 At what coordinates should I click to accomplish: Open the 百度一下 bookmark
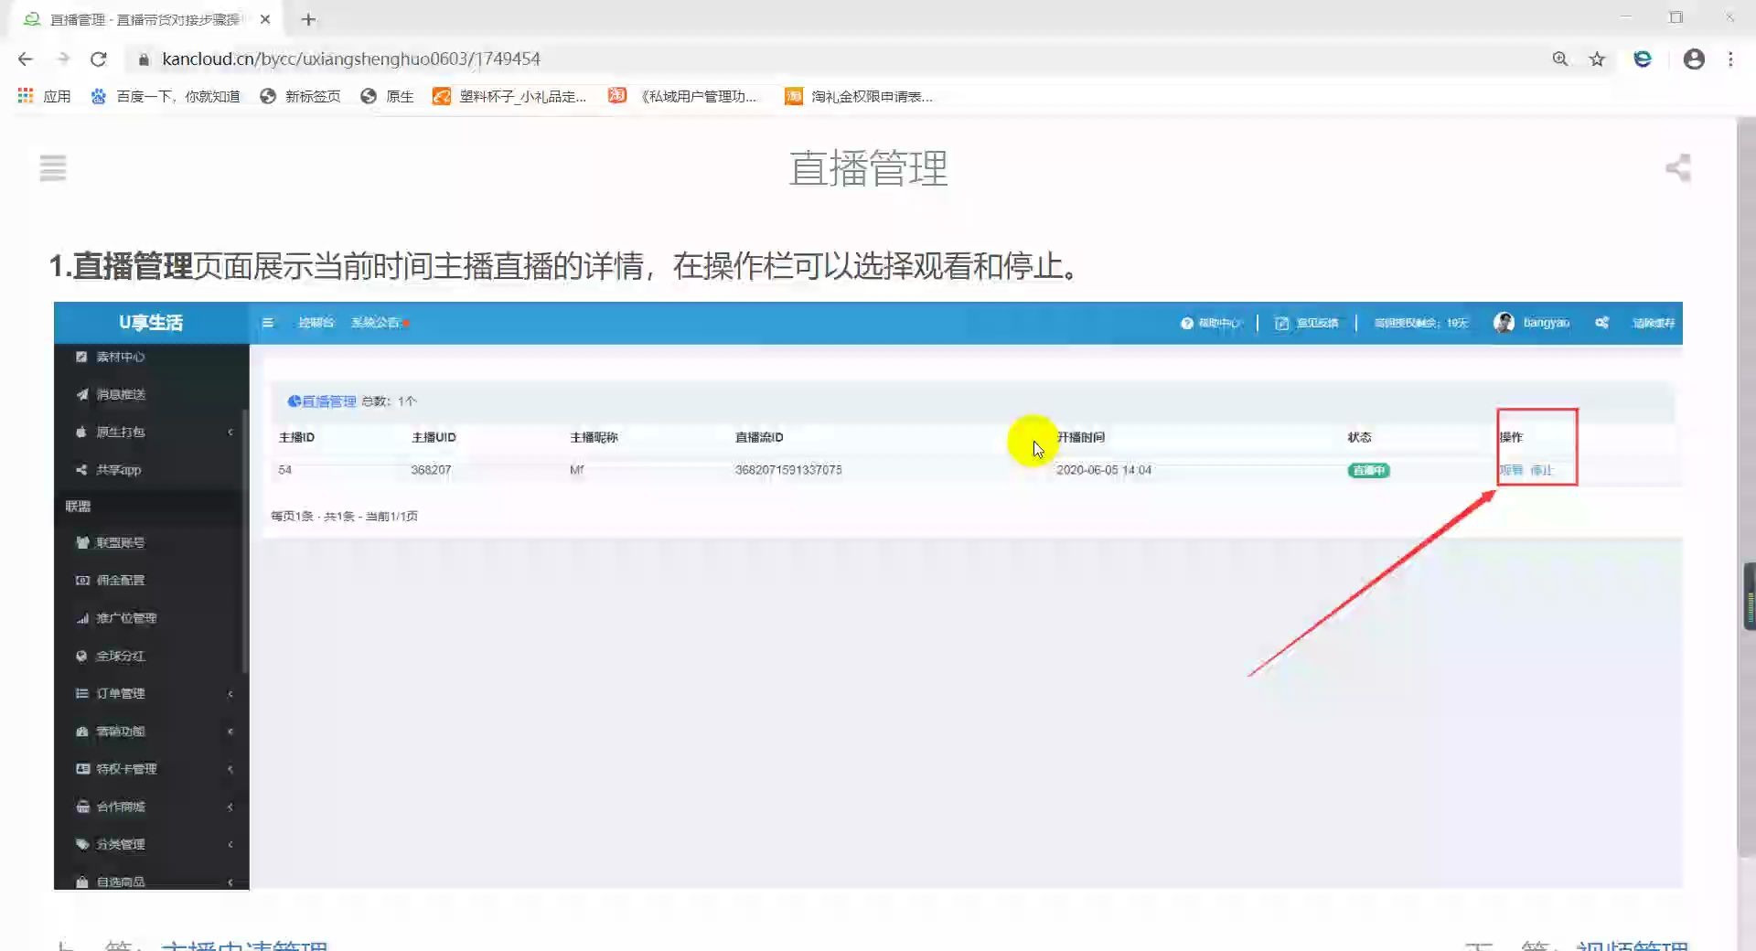(166, 96)
